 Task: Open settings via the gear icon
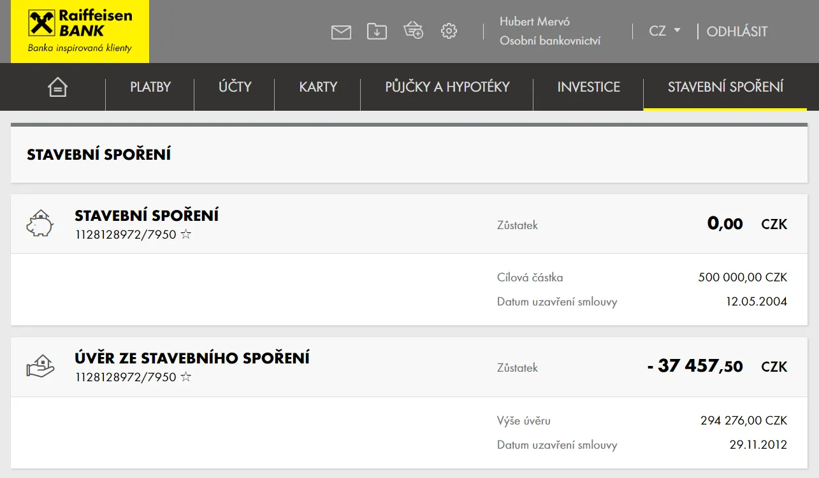[x=449, y=31]
